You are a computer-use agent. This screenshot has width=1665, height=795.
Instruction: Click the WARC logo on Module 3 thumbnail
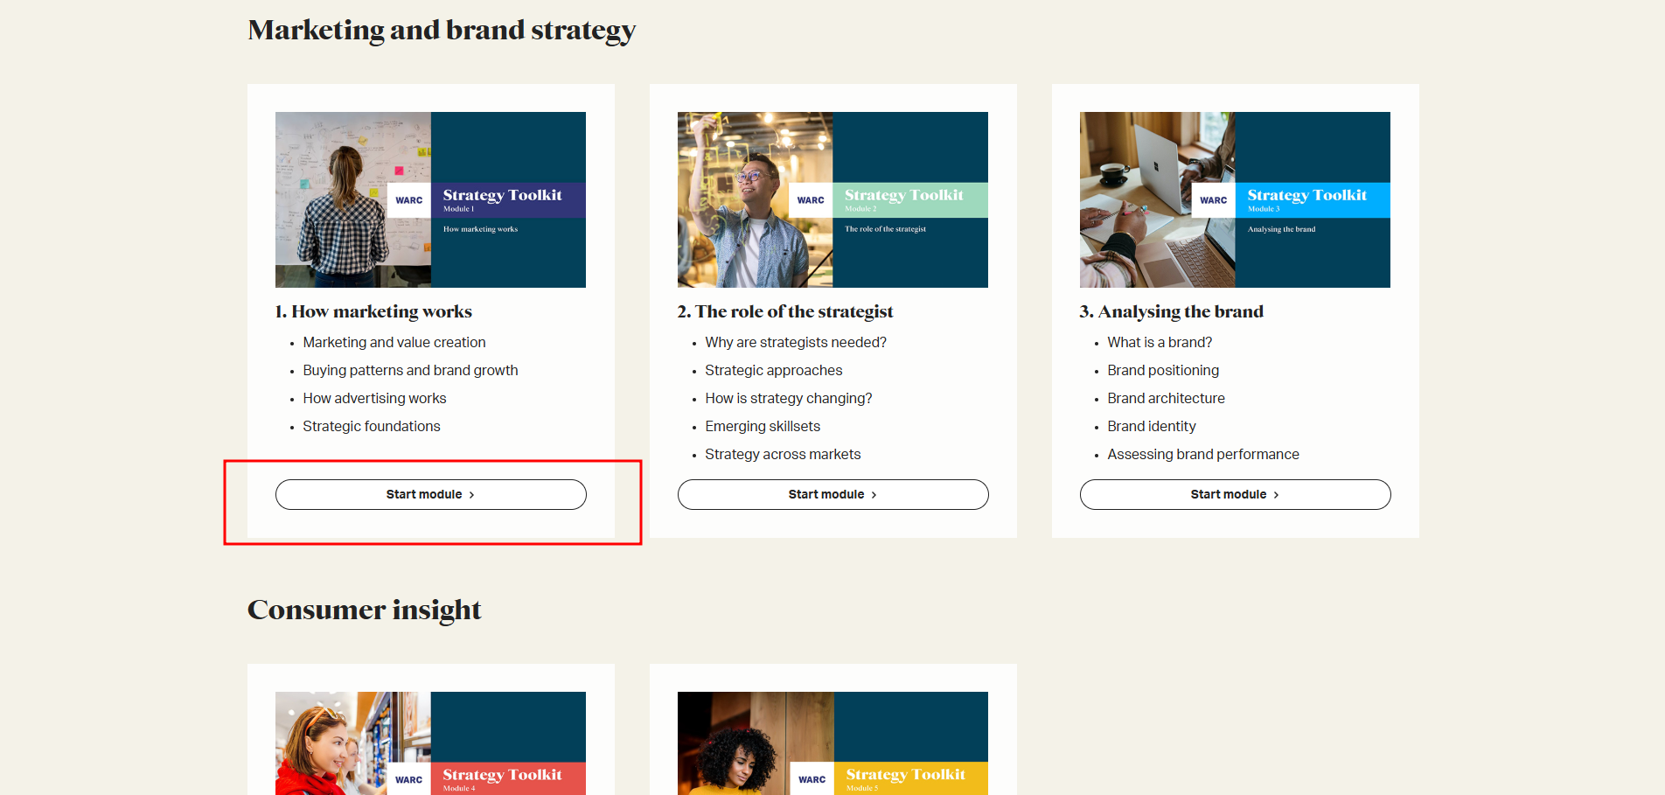coord(1213,200)
